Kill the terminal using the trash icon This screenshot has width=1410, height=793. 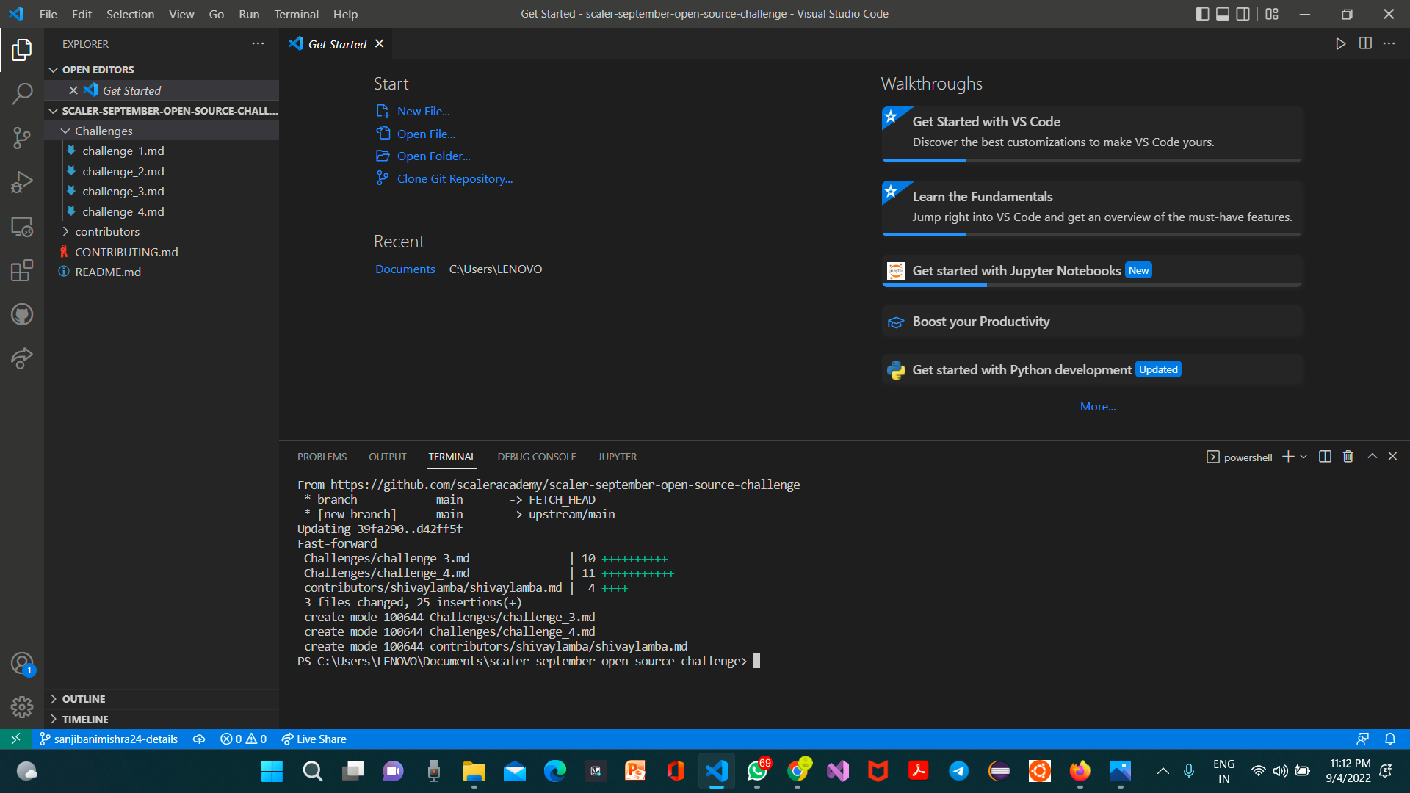click(1347, 456)
